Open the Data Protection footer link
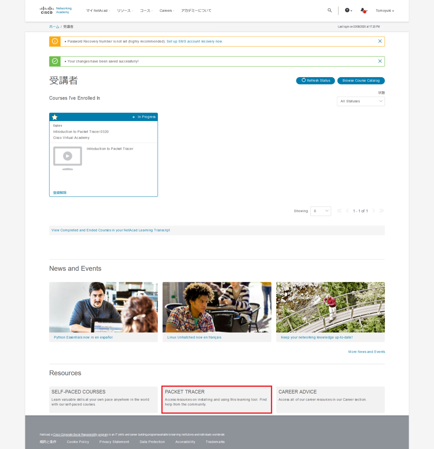The height and width of the screenshot is (449, 434). pos(152,442)
